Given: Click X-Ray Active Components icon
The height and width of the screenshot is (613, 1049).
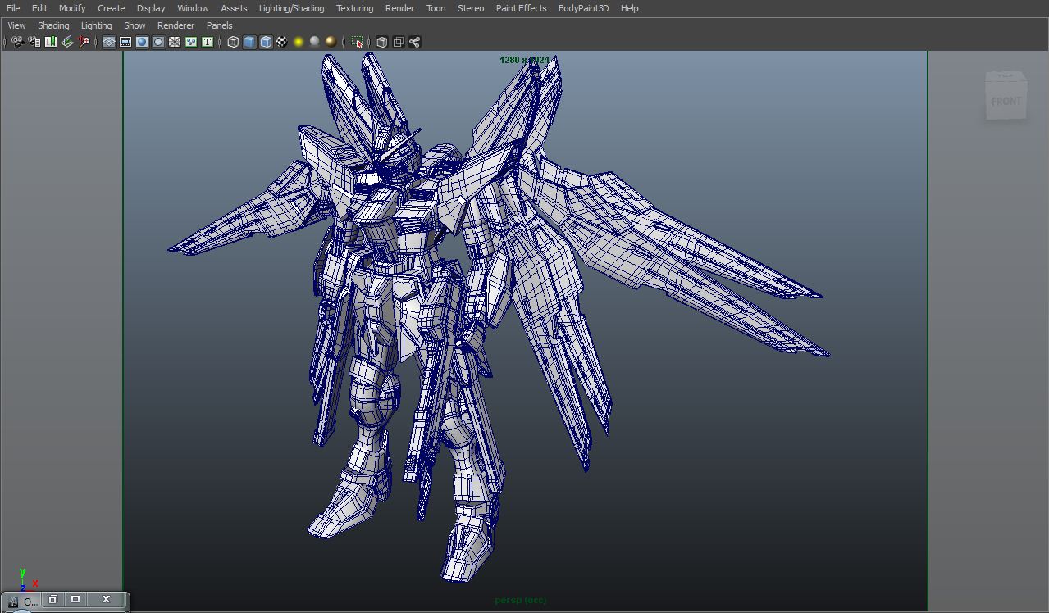Looking at the screenshot, I should point(398,42).
